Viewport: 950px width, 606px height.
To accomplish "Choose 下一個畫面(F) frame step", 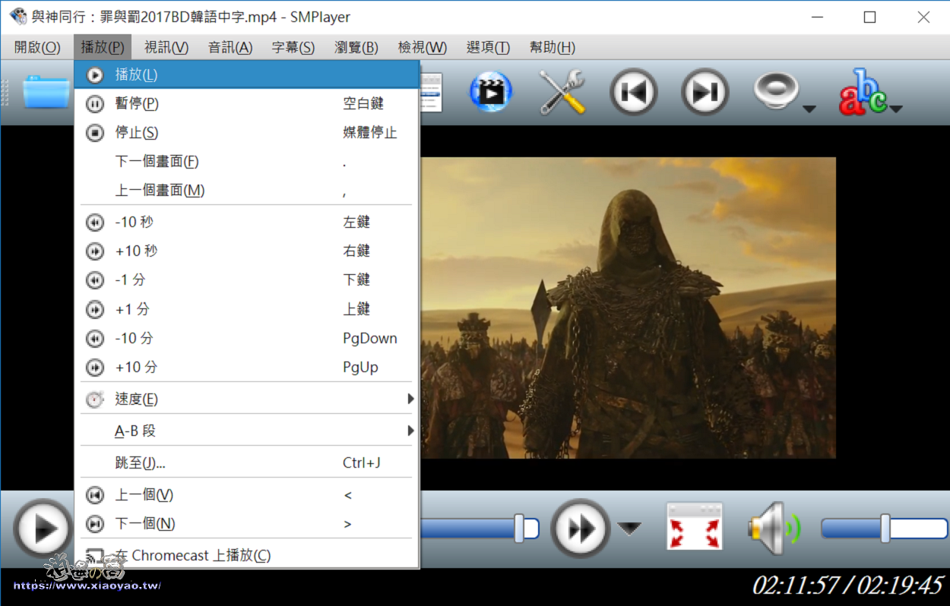I will coord(247,161).
